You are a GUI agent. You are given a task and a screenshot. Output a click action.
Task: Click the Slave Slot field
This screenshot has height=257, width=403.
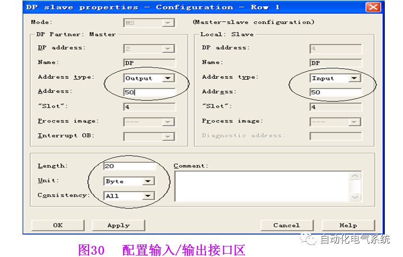tap(335, 107)
